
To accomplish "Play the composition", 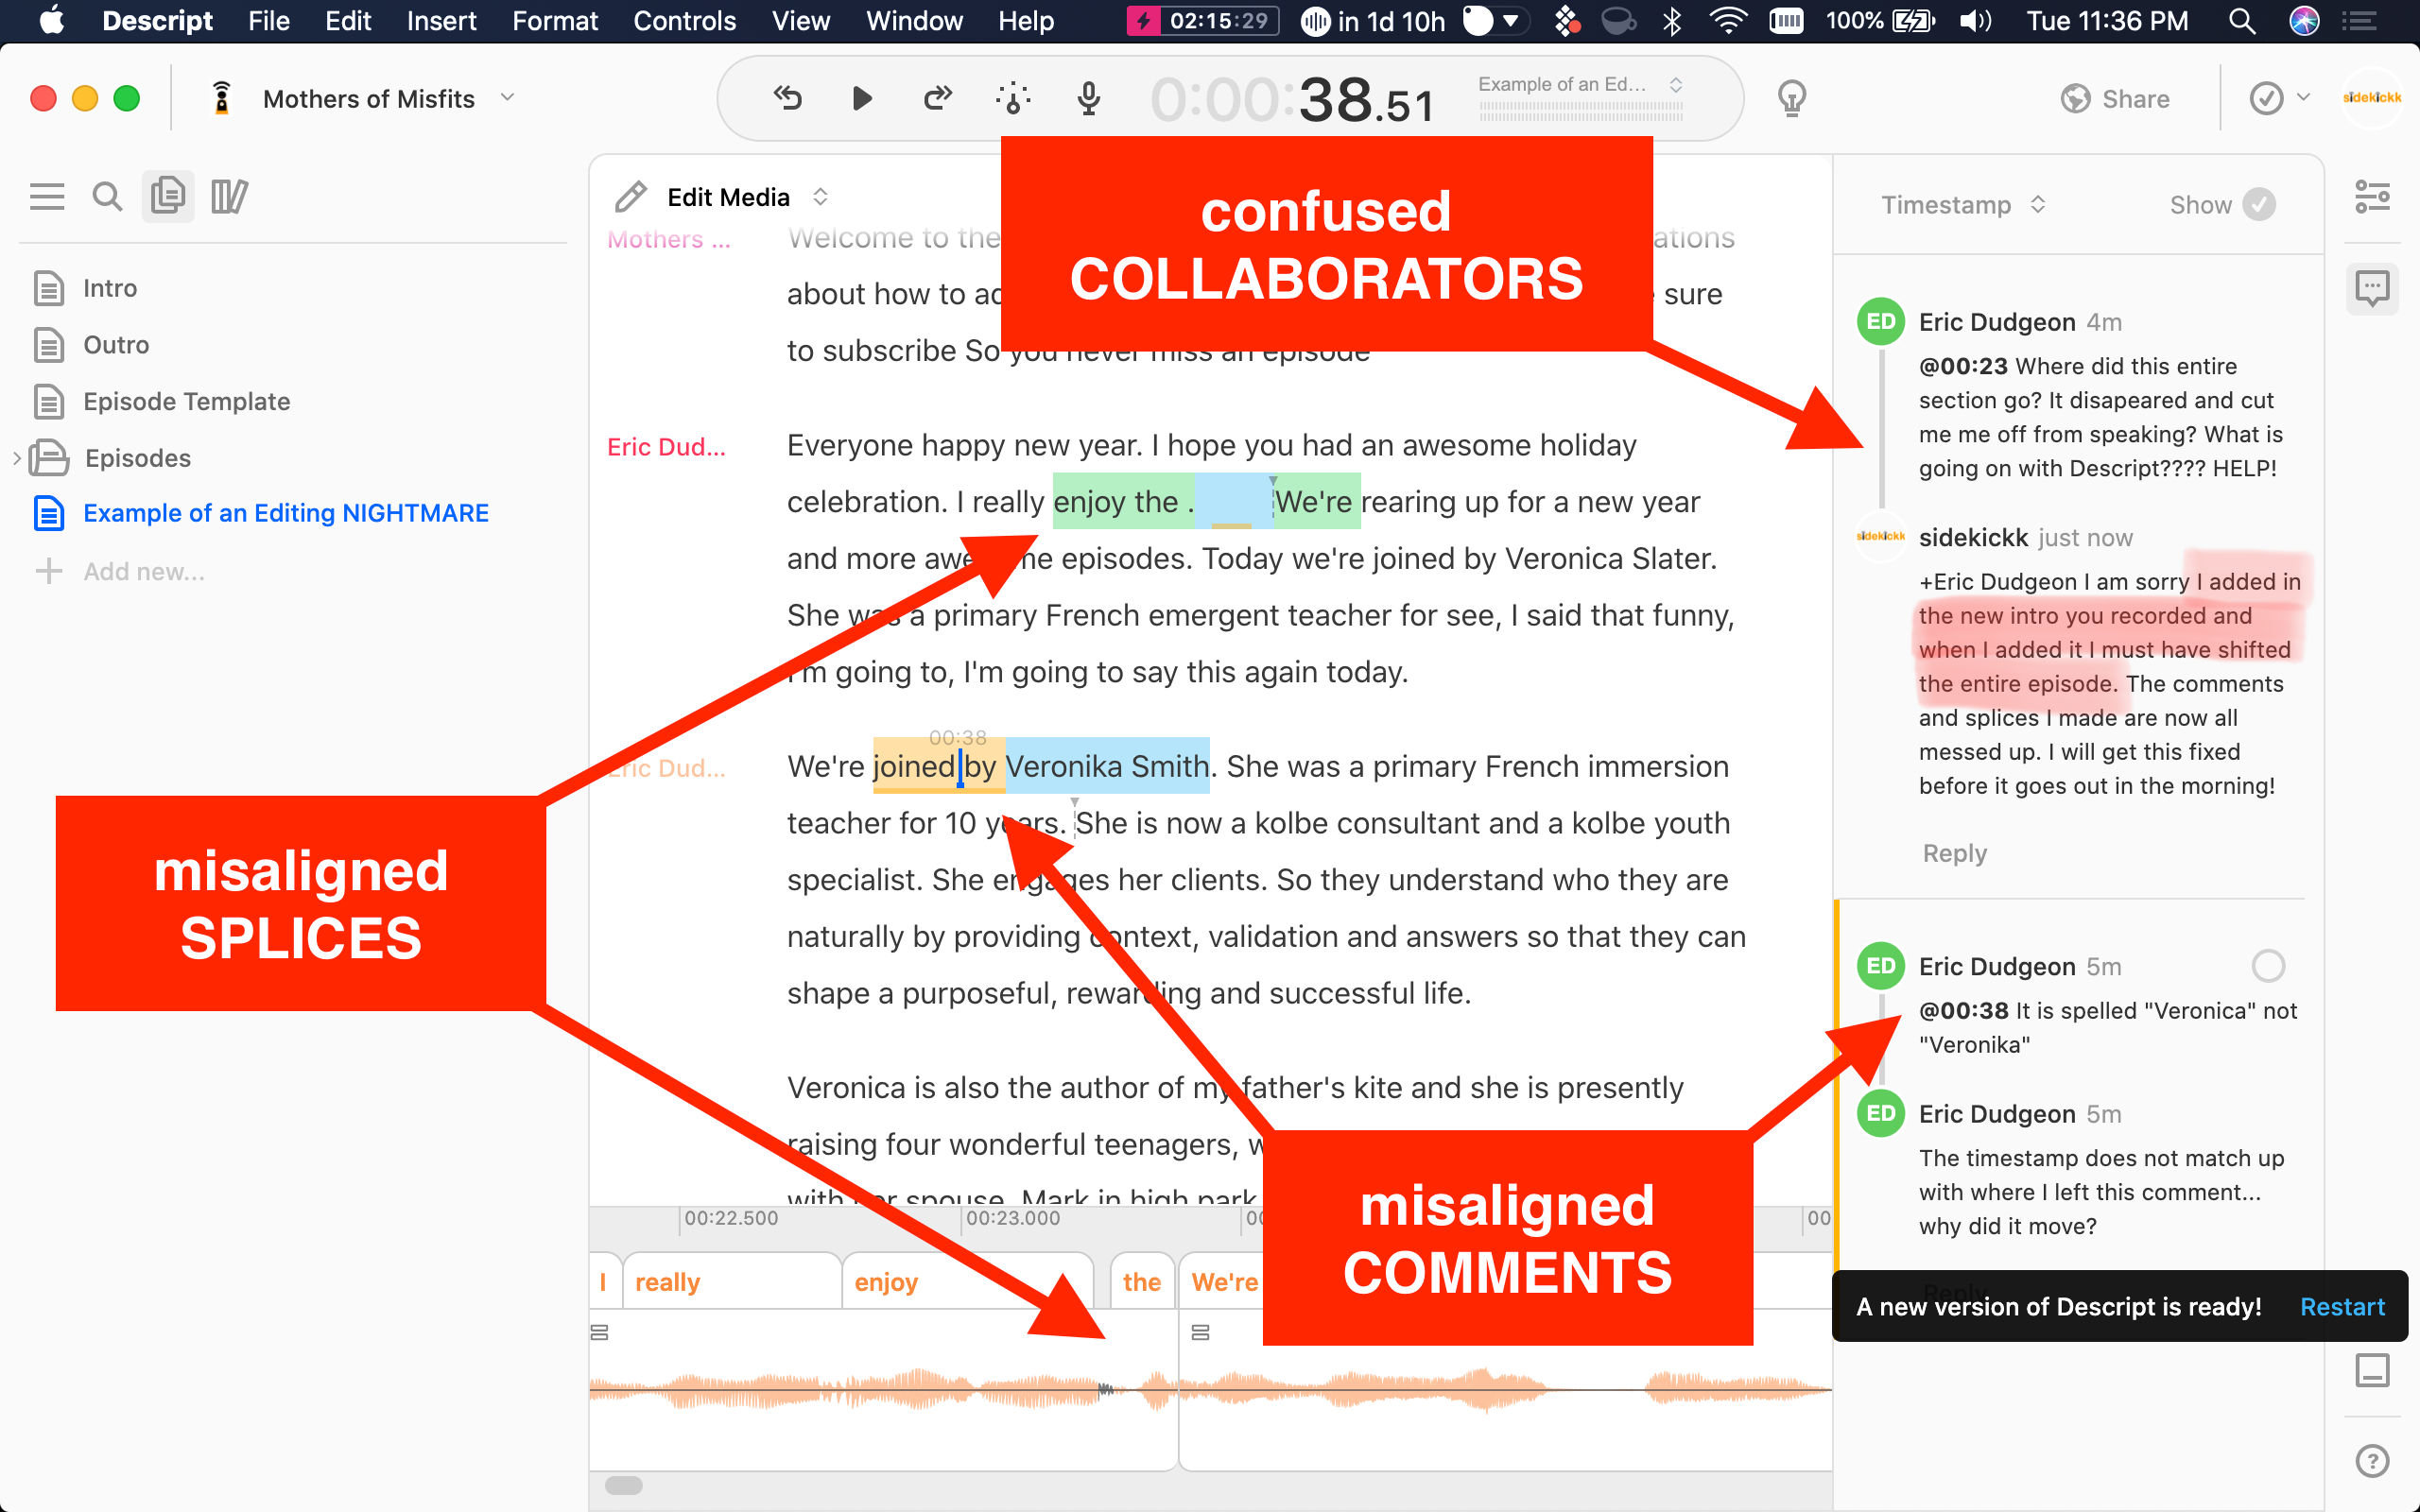I will pyautogui.click(x=861, y=98).
